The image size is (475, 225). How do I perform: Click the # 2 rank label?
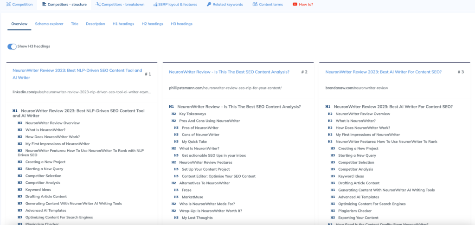(304, 72)
